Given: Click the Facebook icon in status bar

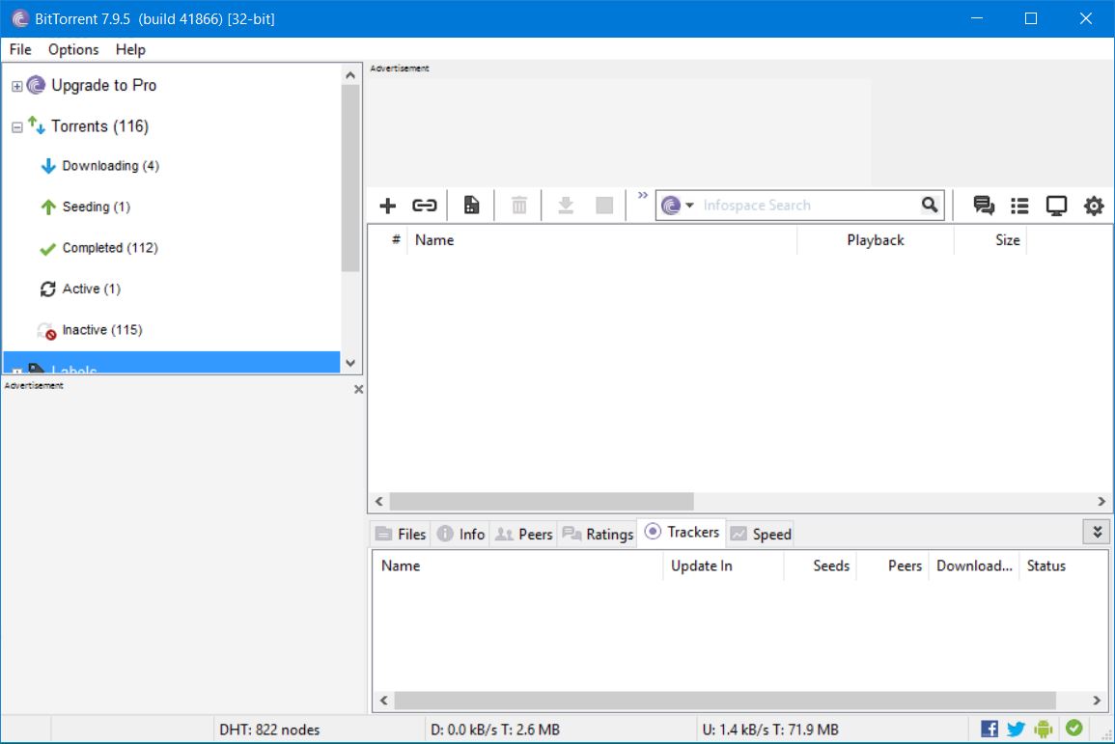Looking at the screenshot, I should [990, 729].
